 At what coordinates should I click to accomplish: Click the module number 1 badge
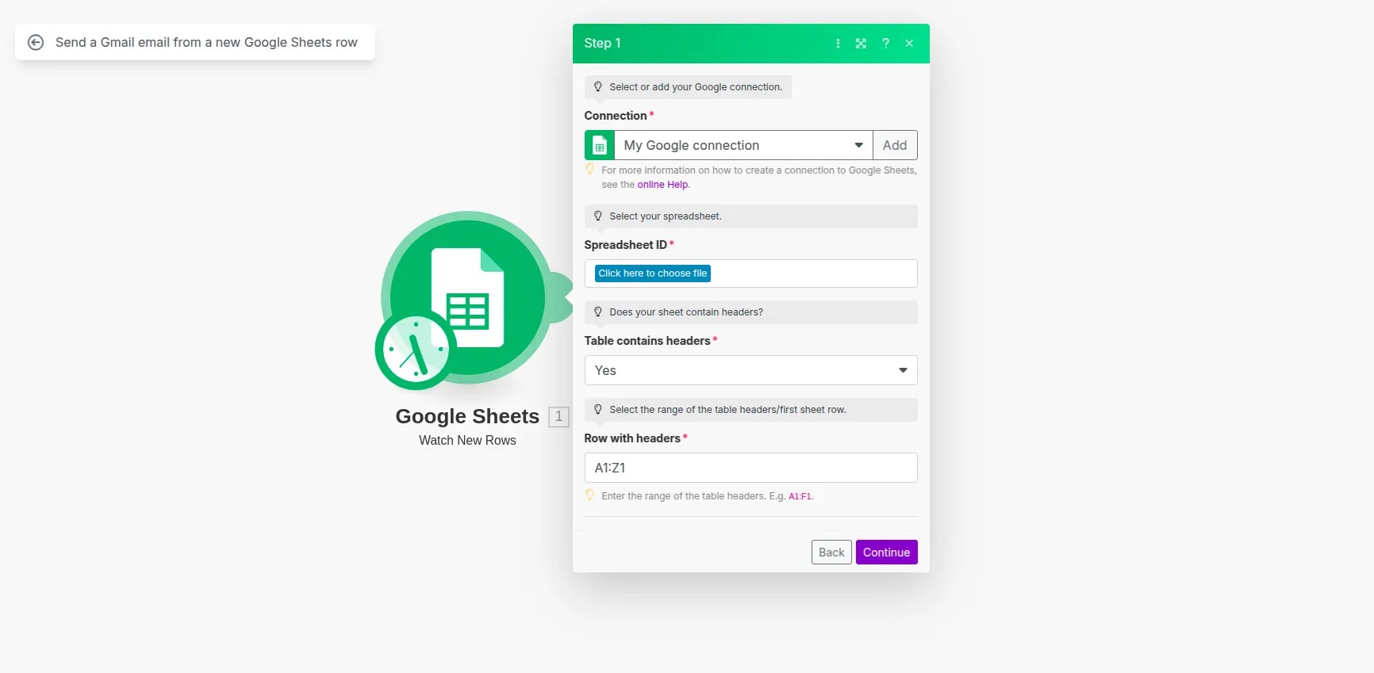coord(558,416)
